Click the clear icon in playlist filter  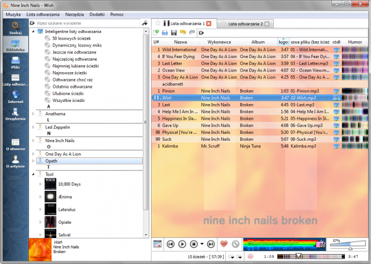pyautogui.click(x=201, y=33)
